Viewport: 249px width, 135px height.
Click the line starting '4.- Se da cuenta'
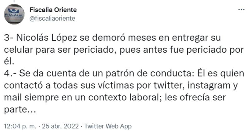coord(124,74)
